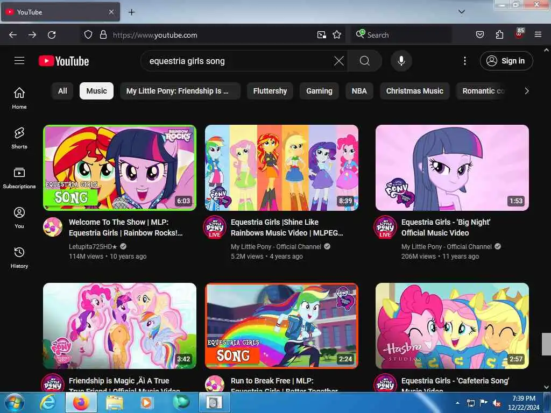Open the Welcome To The Show video title
Viewport: 551px width, 413px height.
tap(126, 227)
